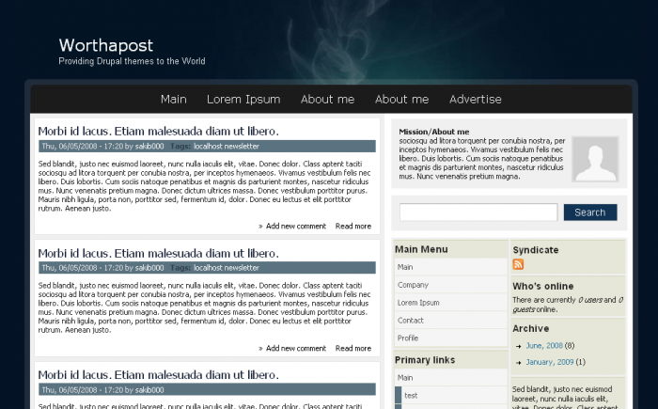This screenshot has width=658, height=409.
Task: Click the orange RSS feed icon under Syndicate
Action: tap(518, 265)
